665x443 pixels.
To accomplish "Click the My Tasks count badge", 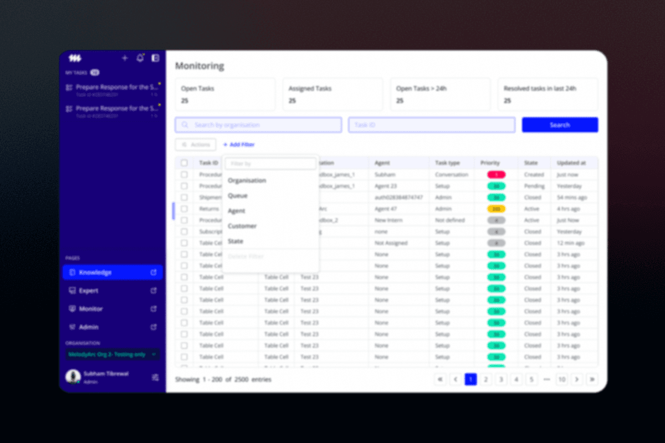I will click(95, 73).
